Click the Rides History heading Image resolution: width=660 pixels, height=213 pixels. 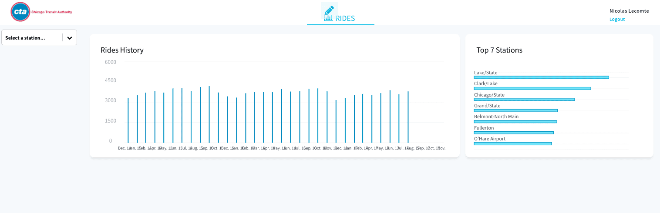coord(122,50)
